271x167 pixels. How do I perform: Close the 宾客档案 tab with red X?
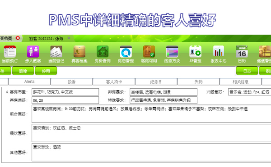click(18, 38)
